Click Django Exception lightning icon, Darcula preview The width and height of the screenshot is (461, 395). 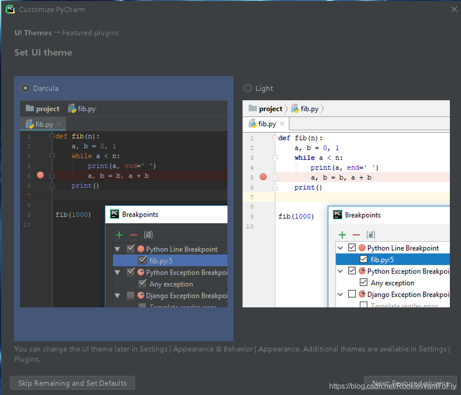click(141, 295)
